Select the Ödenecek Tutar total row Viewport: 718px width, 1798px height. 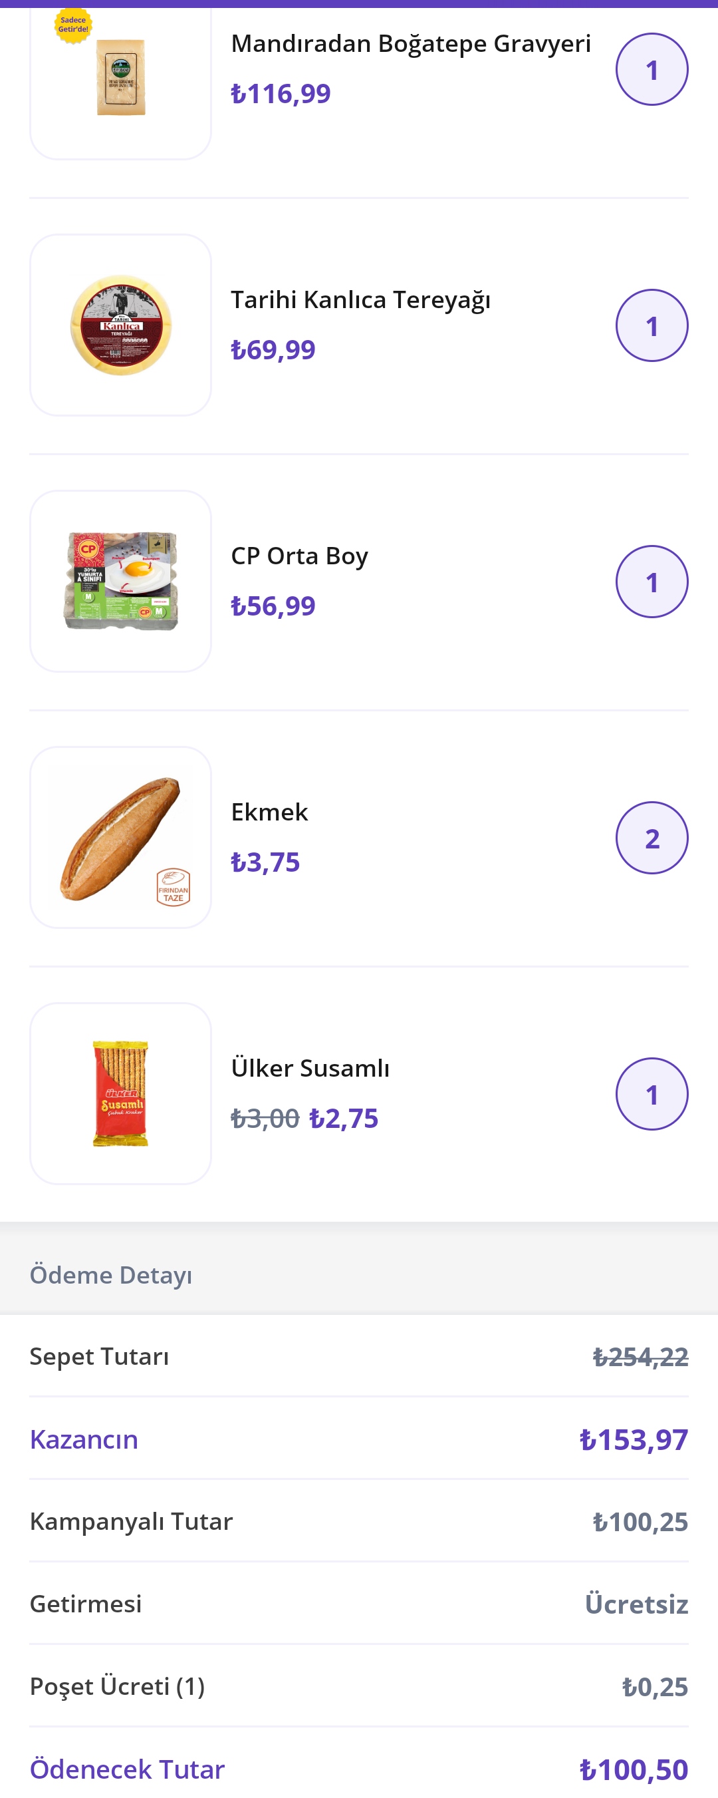click(359, 1769)
